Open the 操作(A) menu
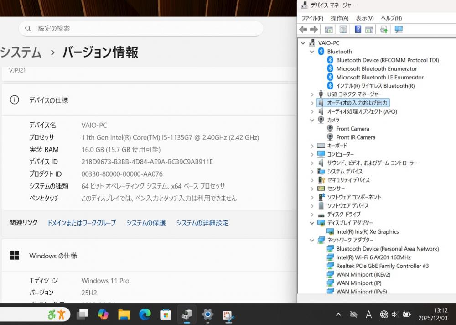This screenshot has width=456, height=325. tap(339, 18)
